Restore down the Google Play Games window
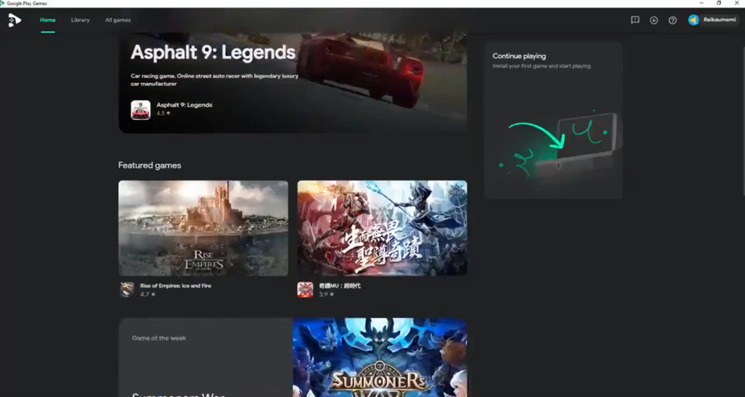This screenshot has width=745, height=397. click(x=719, y=3)
